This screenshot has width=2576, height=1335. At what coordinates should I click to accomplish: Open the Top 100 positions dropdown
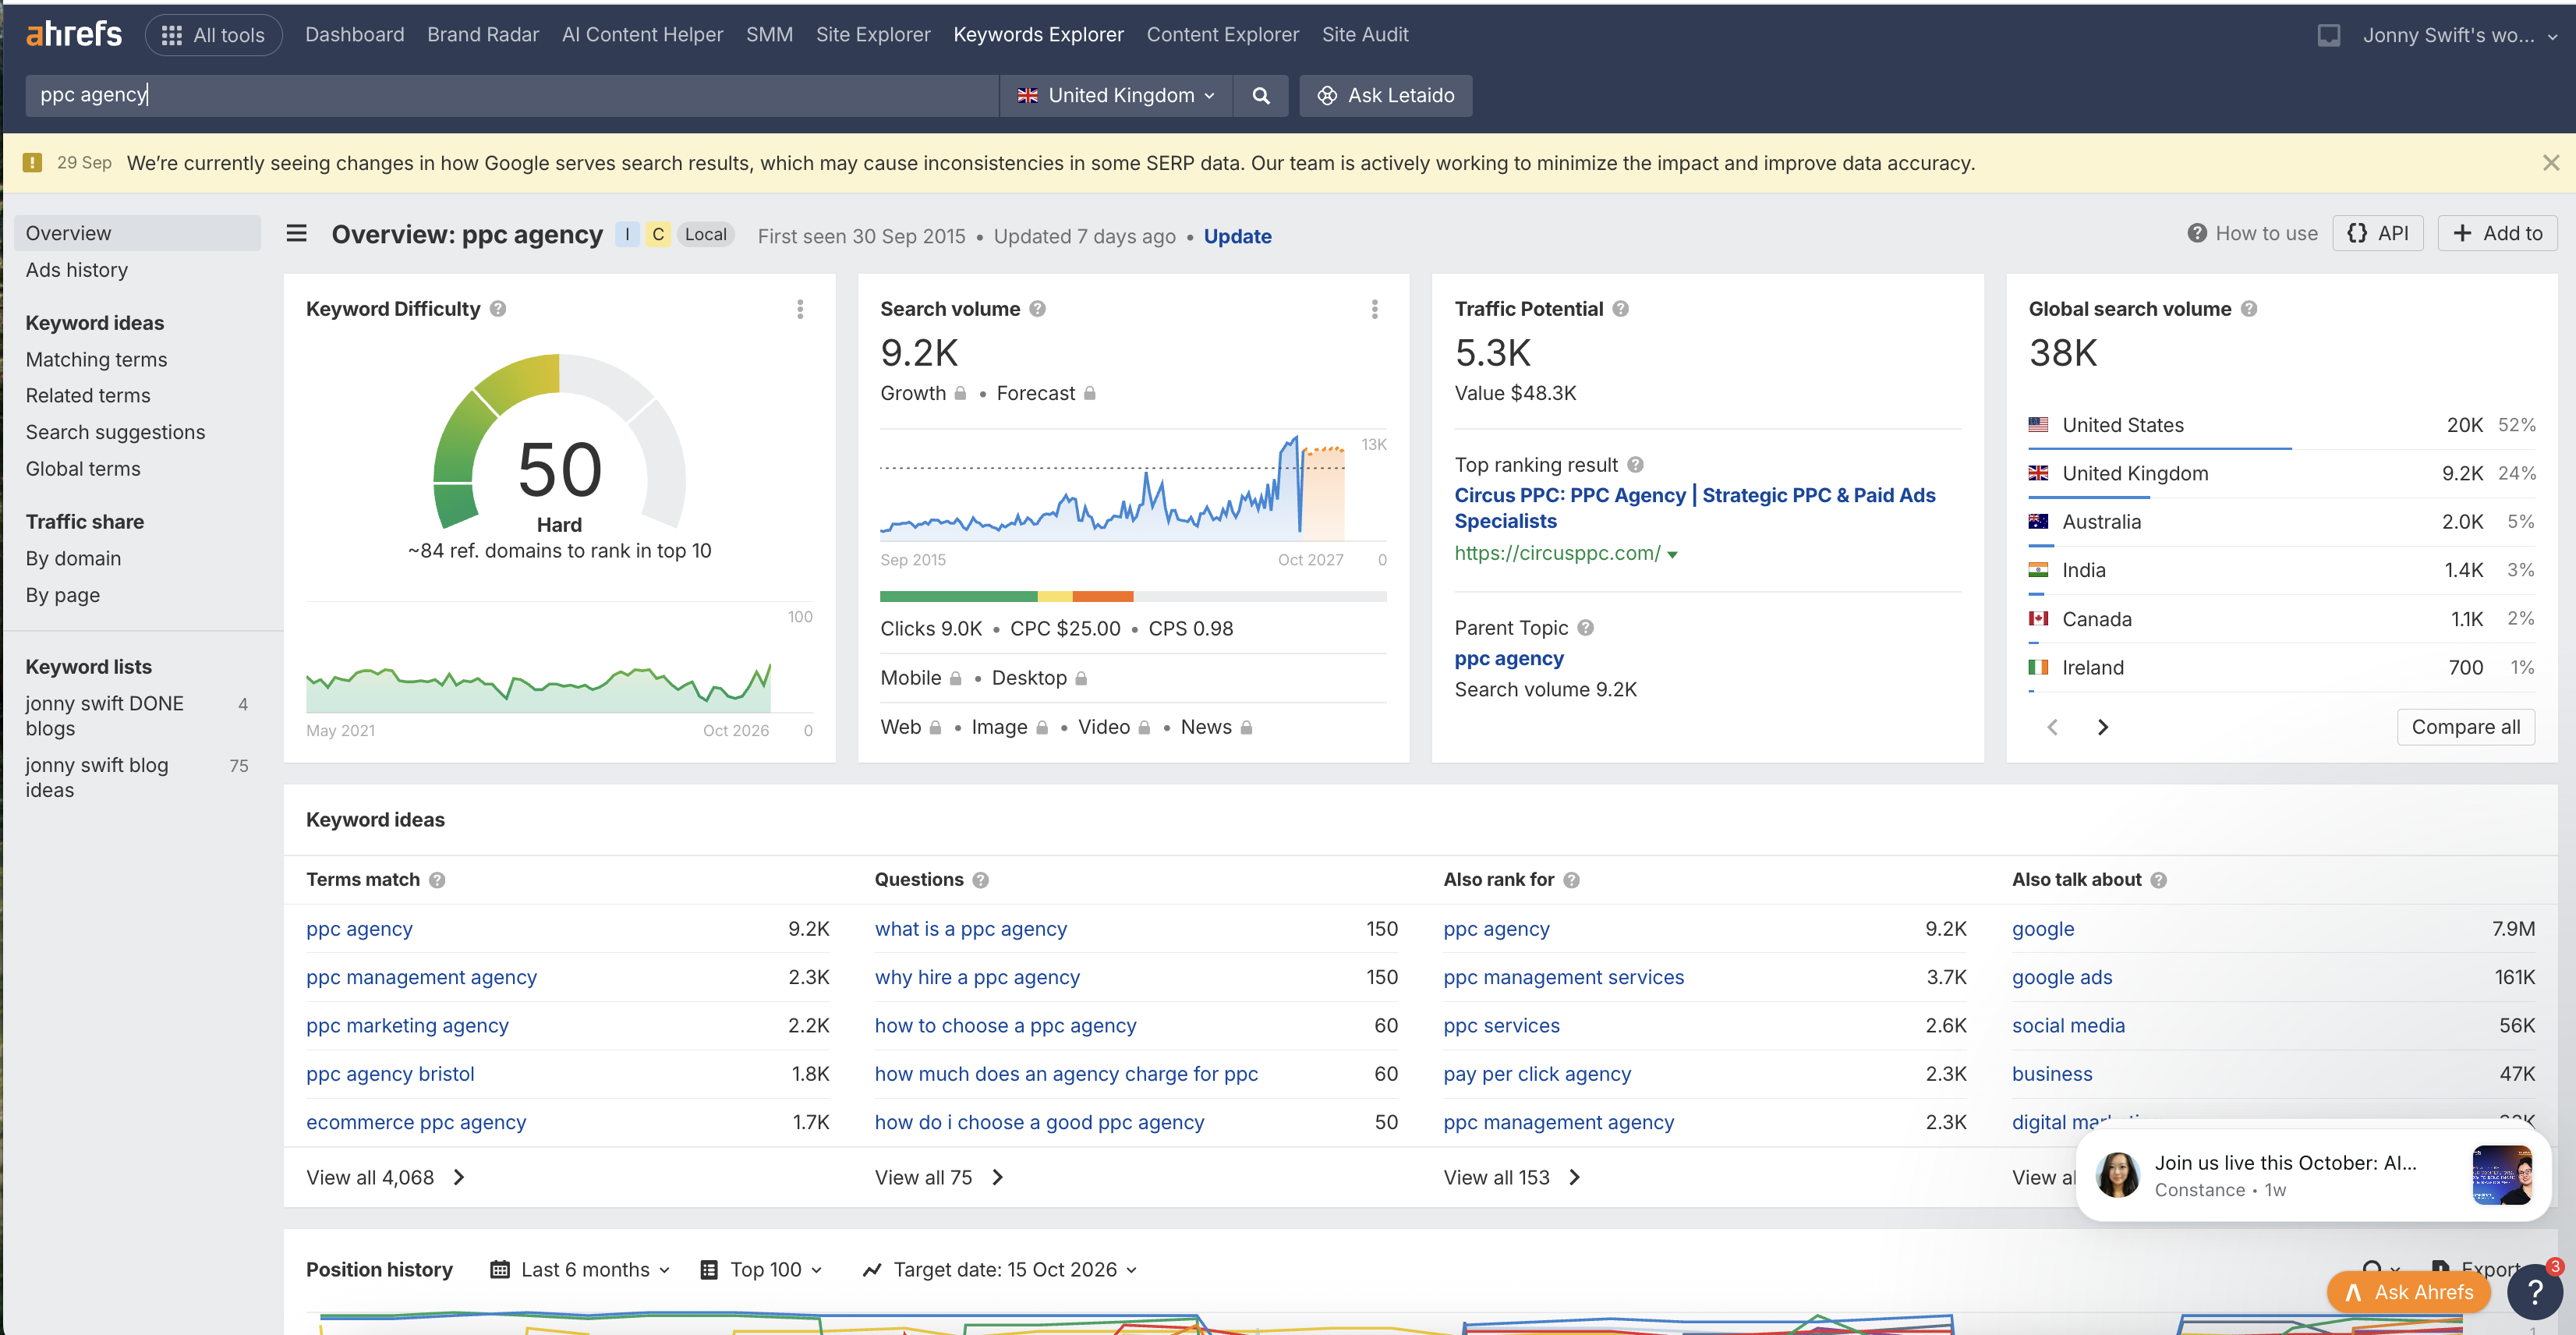(x=762, y=1269)
